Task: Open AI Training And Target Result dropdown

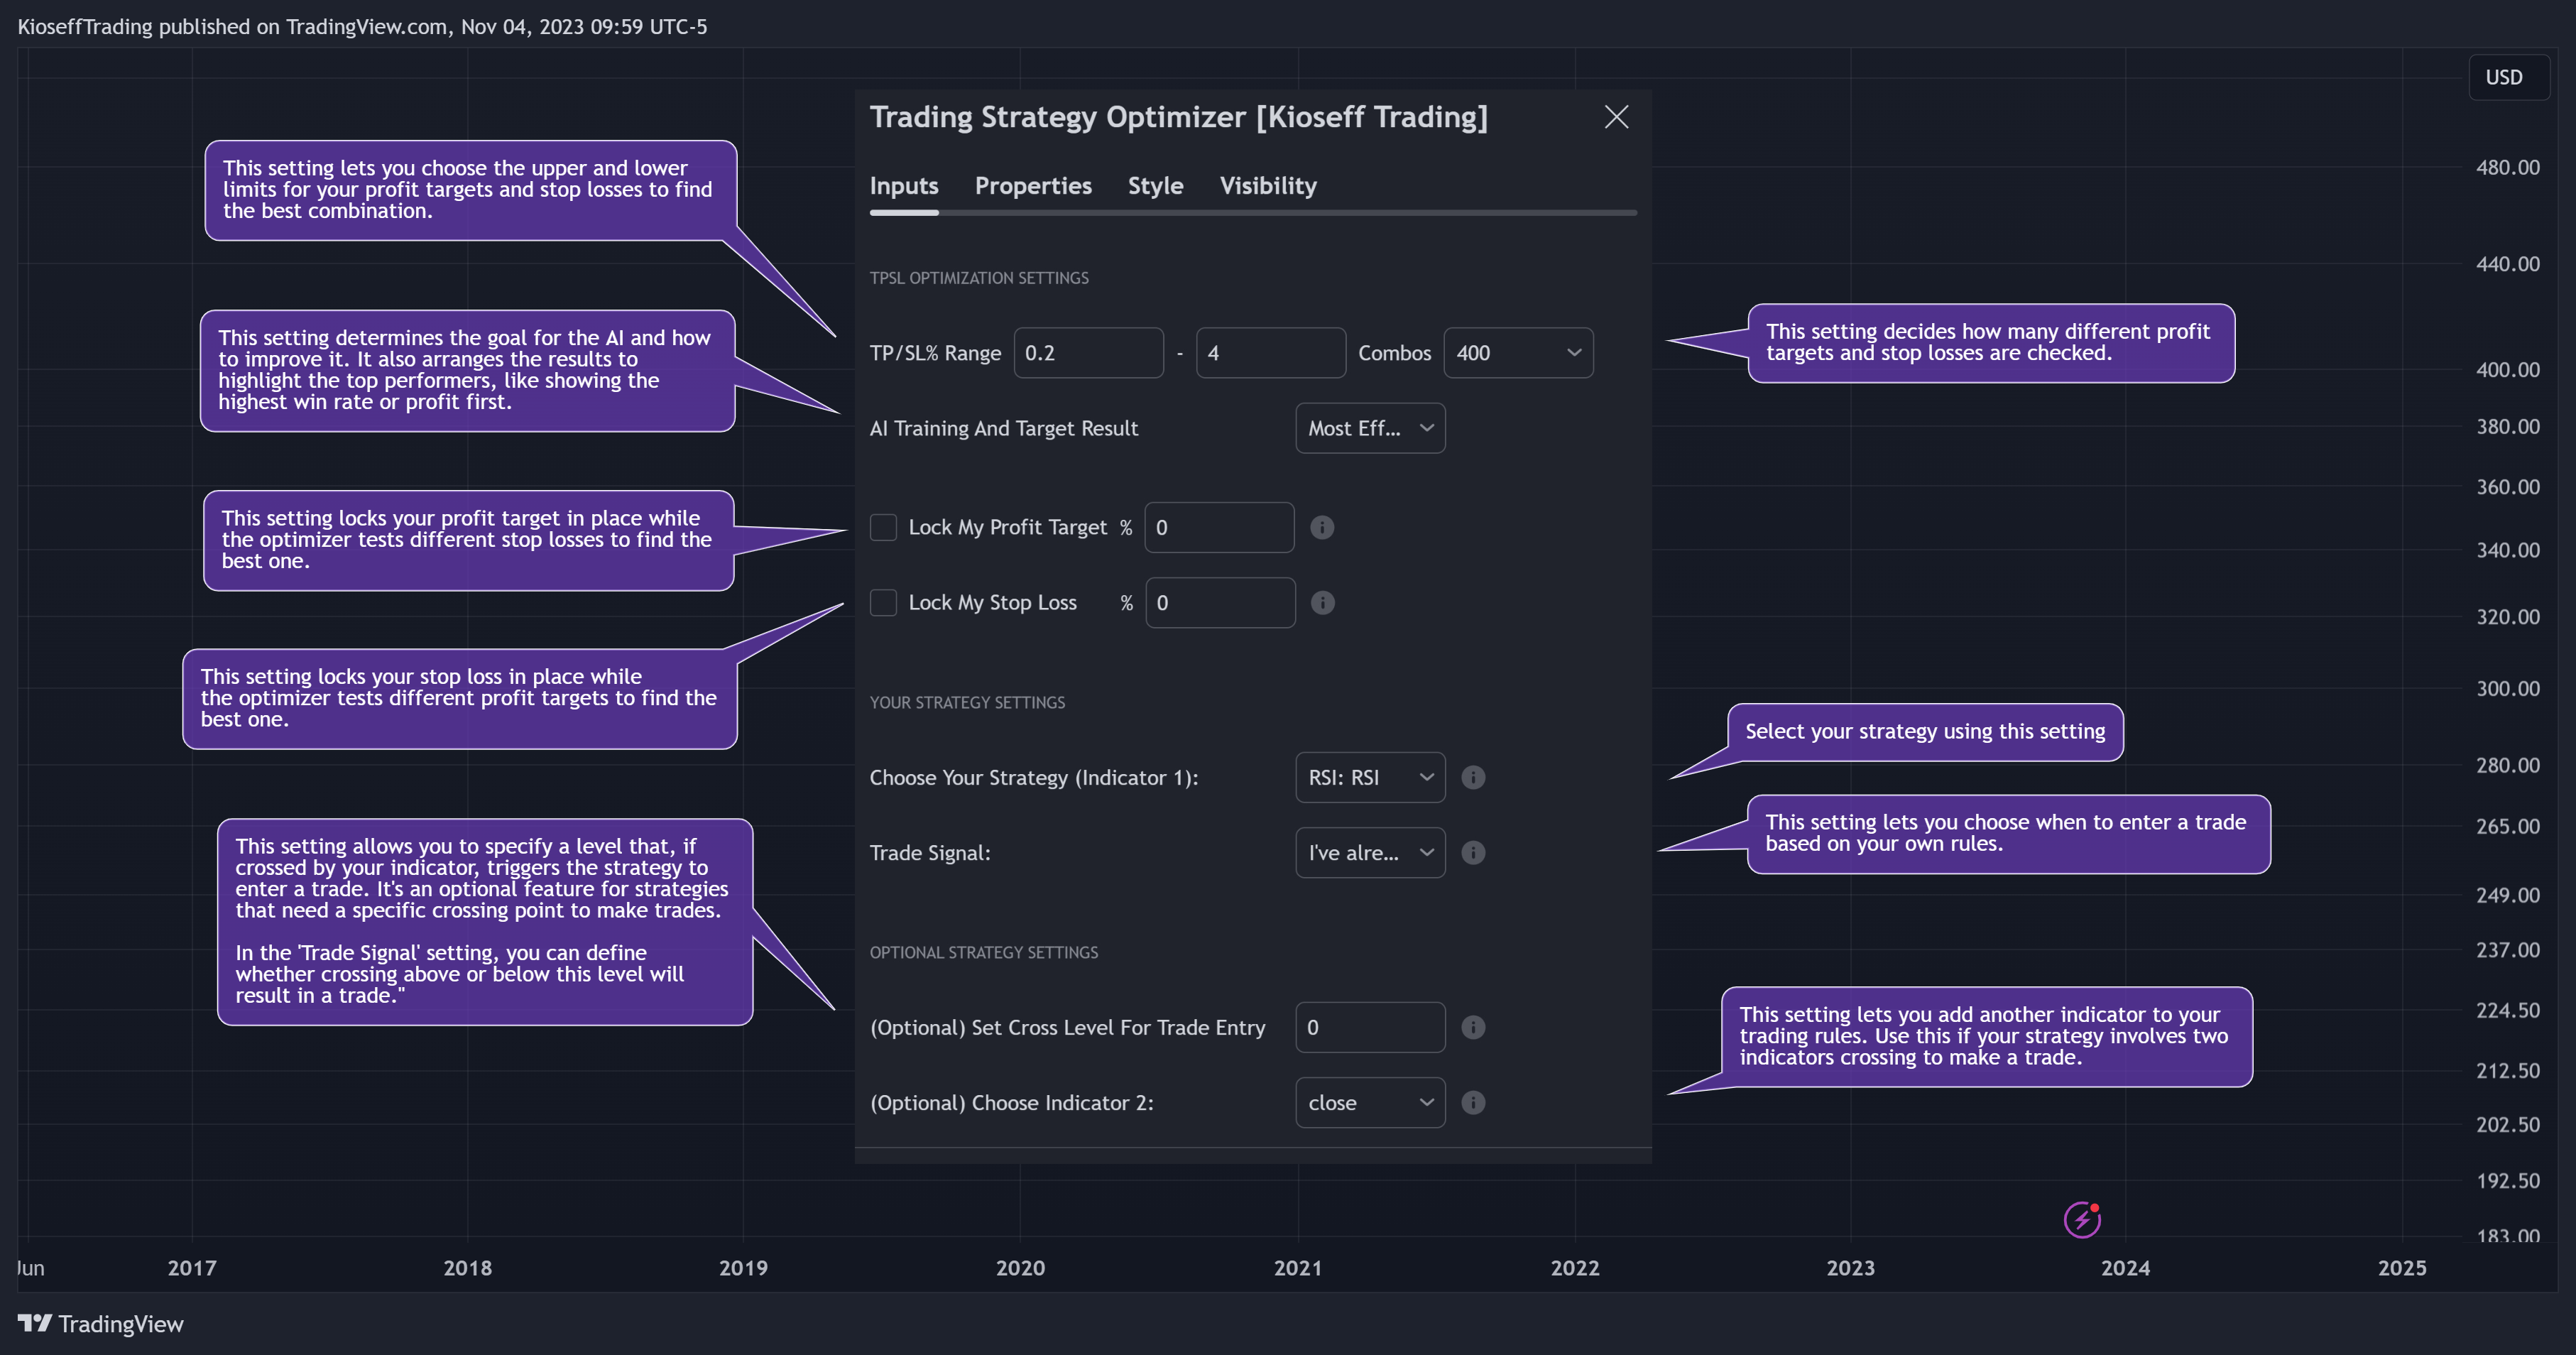Action: pyautogui.click(x=1370, y=428)
